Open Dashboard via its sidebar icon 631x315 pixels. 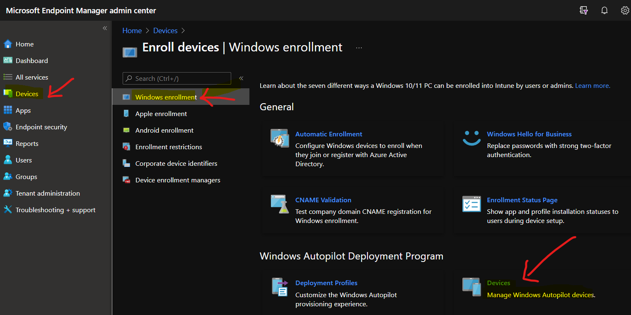(x=7, y=61)
